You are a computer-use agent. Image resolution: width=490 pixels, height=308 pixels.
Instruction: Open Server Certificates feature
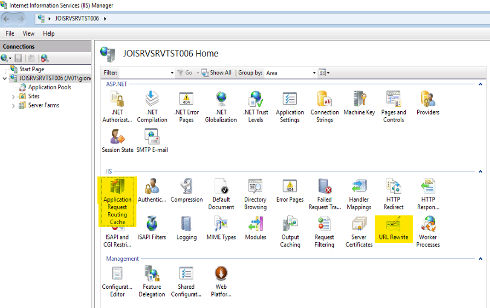pos(359,232)
